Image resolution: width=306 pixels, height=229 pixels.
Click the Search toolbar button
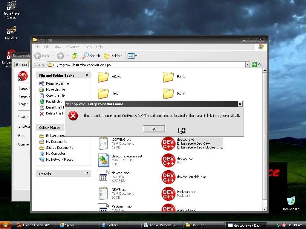click(91, 56)
